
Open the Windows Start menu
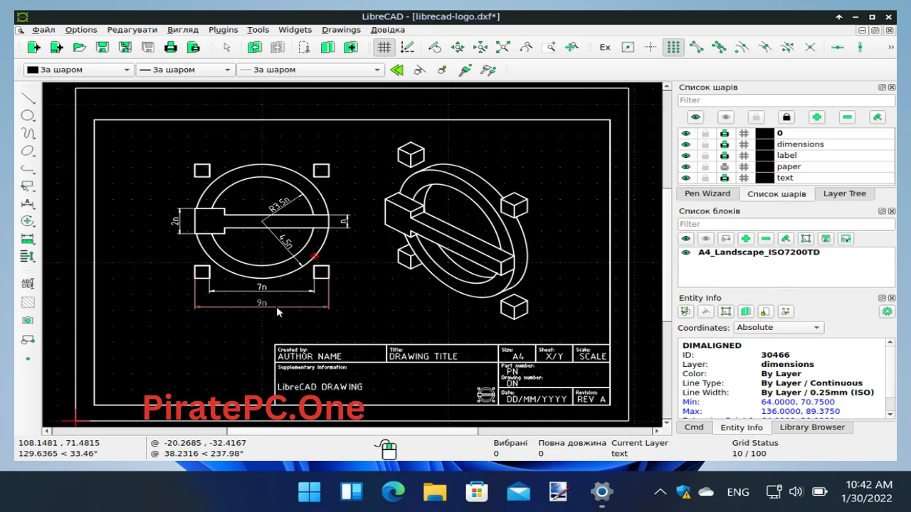pyautogui.click(x=310, y=491)
